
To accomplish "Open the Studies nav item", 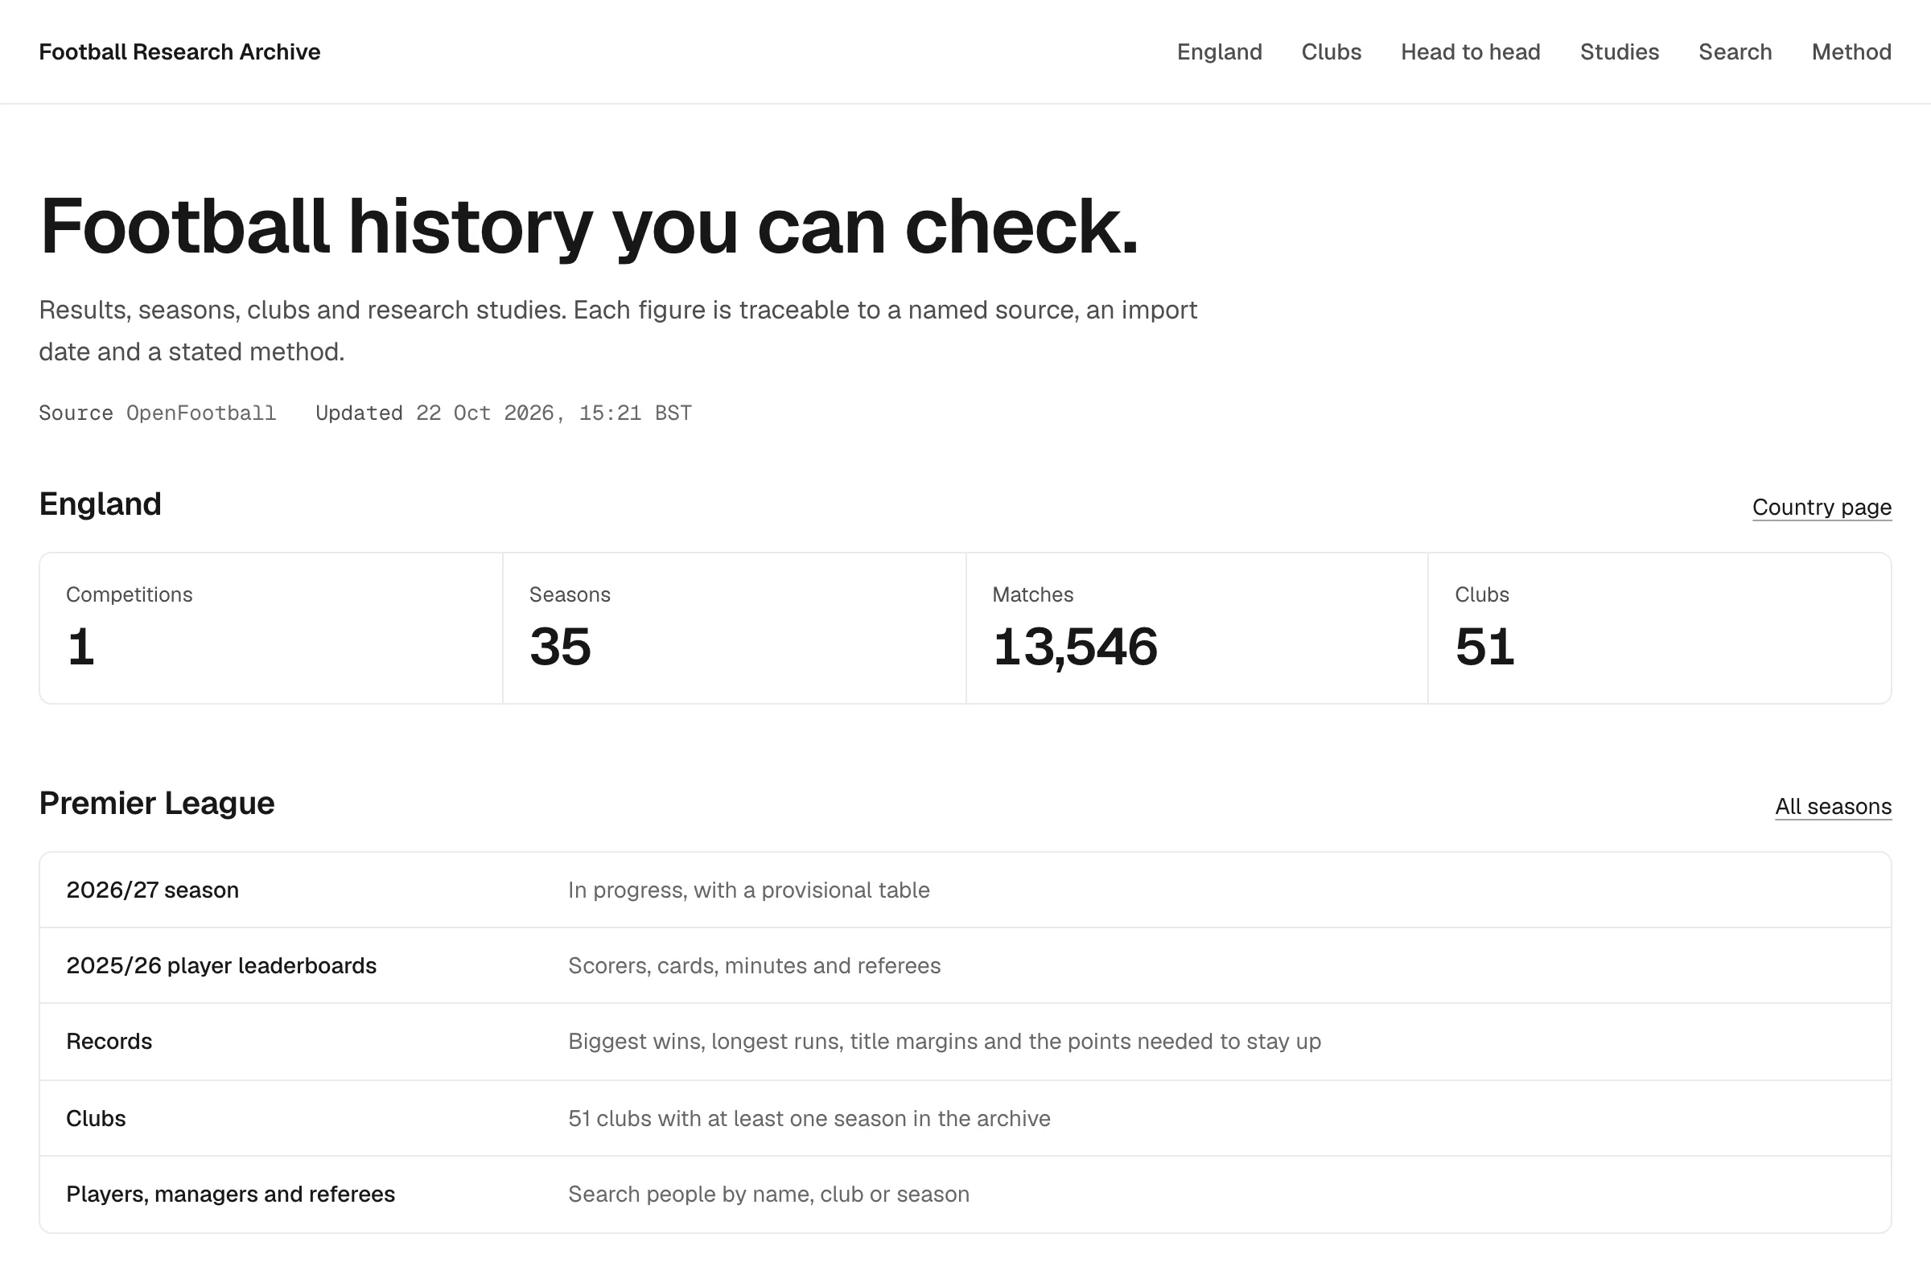I will (1619, 51).
